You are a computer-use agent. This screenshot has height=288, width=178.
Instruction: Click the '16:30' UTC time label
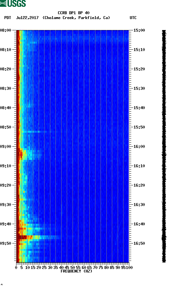click(x=139, y=205)
